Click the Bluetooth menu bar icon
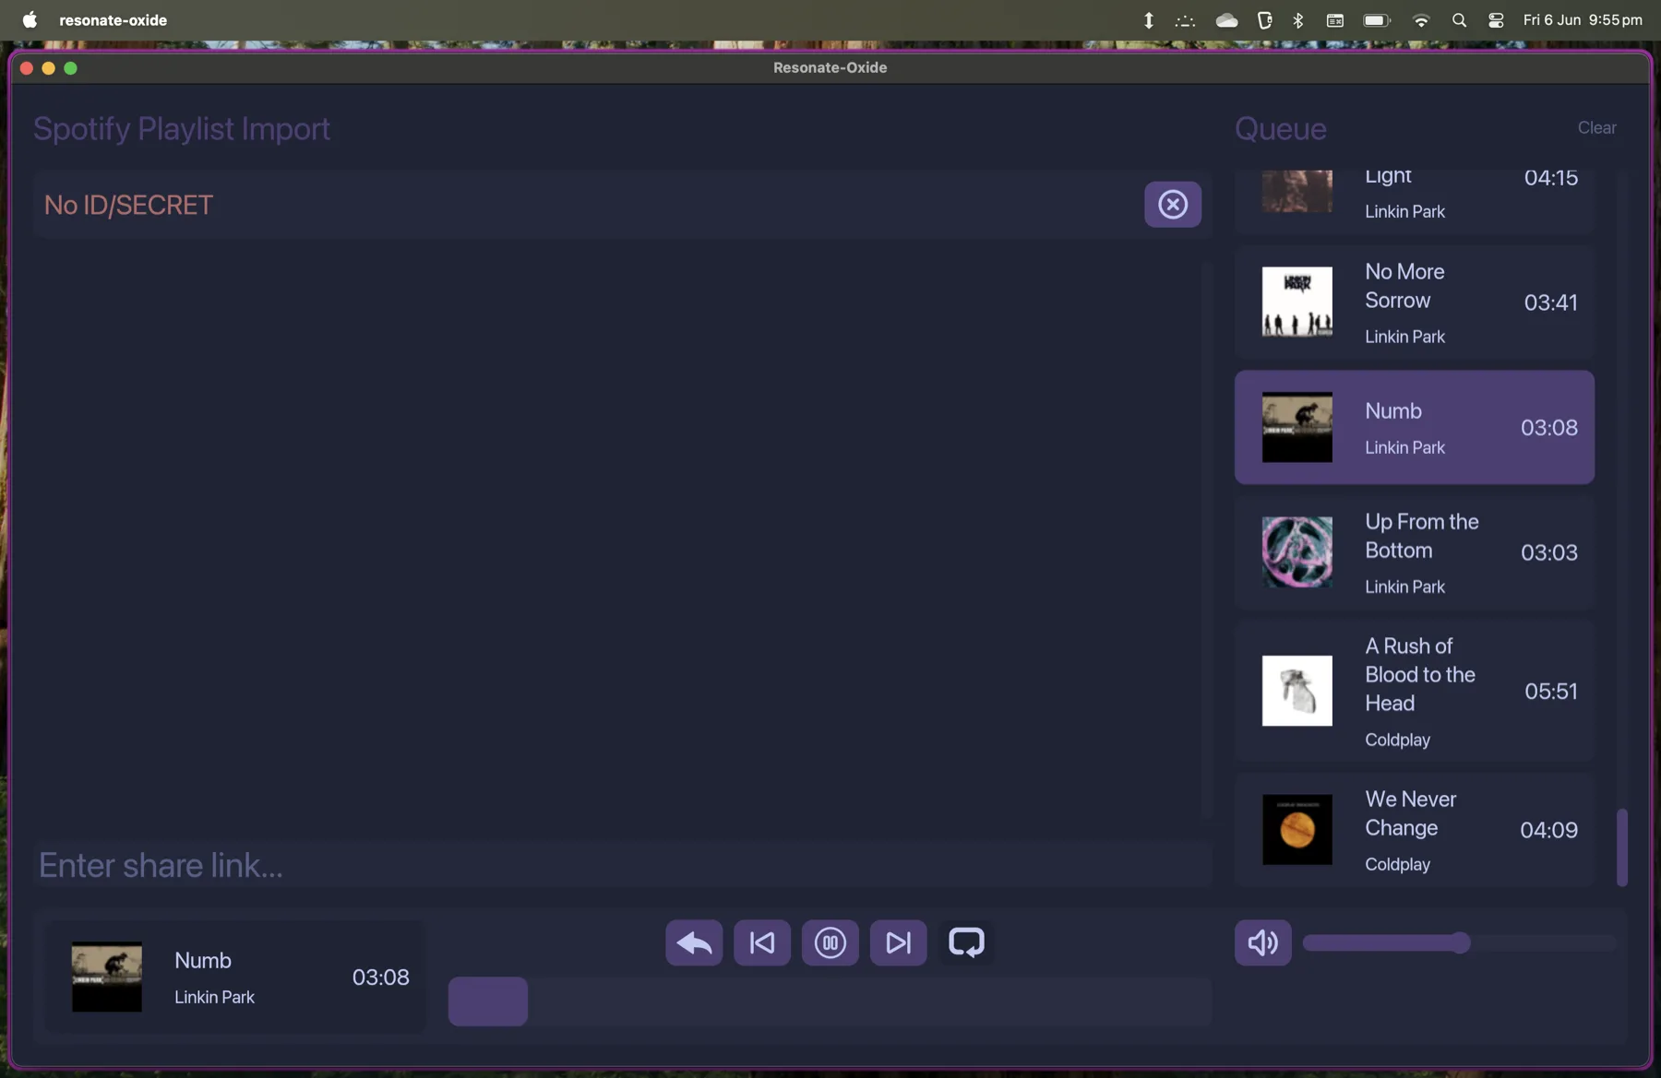1661x1078 pixels. coord(1298,19)
